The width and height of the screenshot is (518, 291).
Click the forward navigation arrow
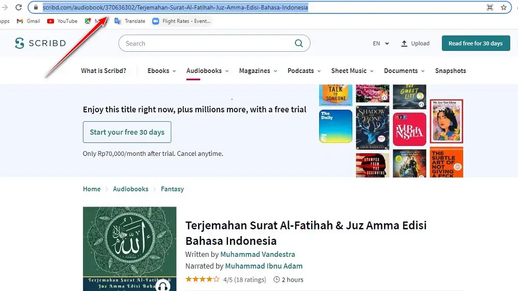click(4, 7)
